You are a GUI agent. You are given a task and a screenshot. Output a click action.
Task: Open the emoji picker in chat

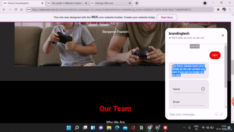coord(217,114)
